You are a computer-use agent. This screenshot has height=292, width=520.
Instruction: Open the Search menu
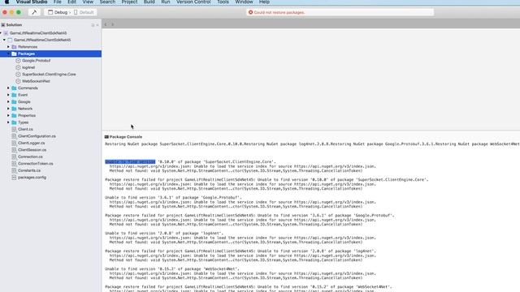tap(107, 2)
